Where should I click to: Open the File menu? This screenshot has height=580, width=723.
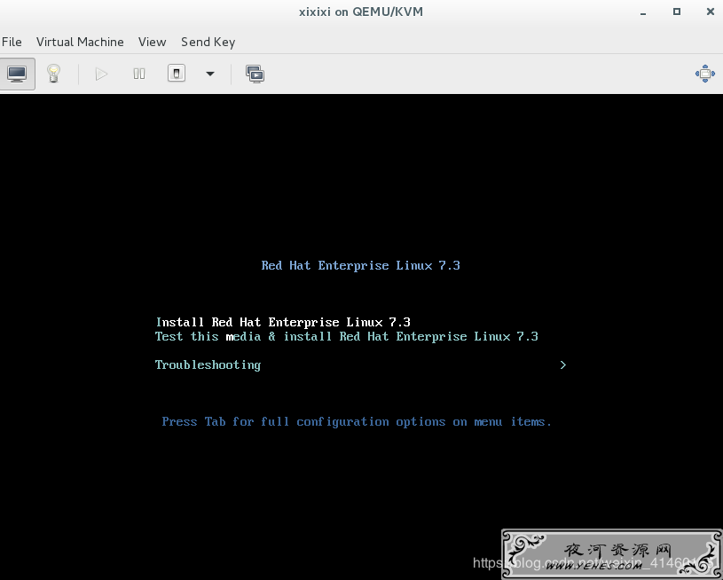(12, 42)
